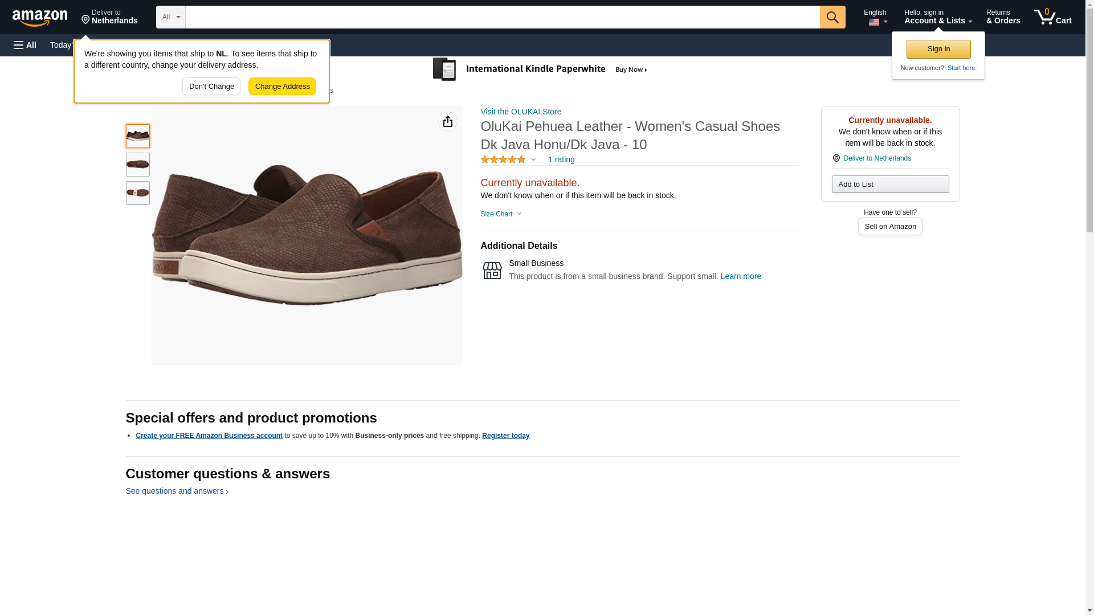This screenshot has height=615, width=1094.
Task: Open the shopping cart
Action: coord(1052,17)
